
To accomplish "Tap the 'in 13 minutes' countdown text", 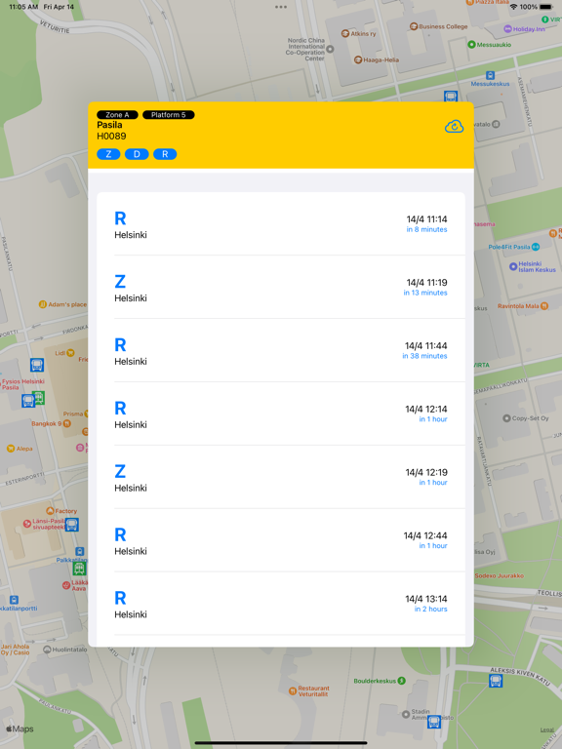I will pos(425,293).
